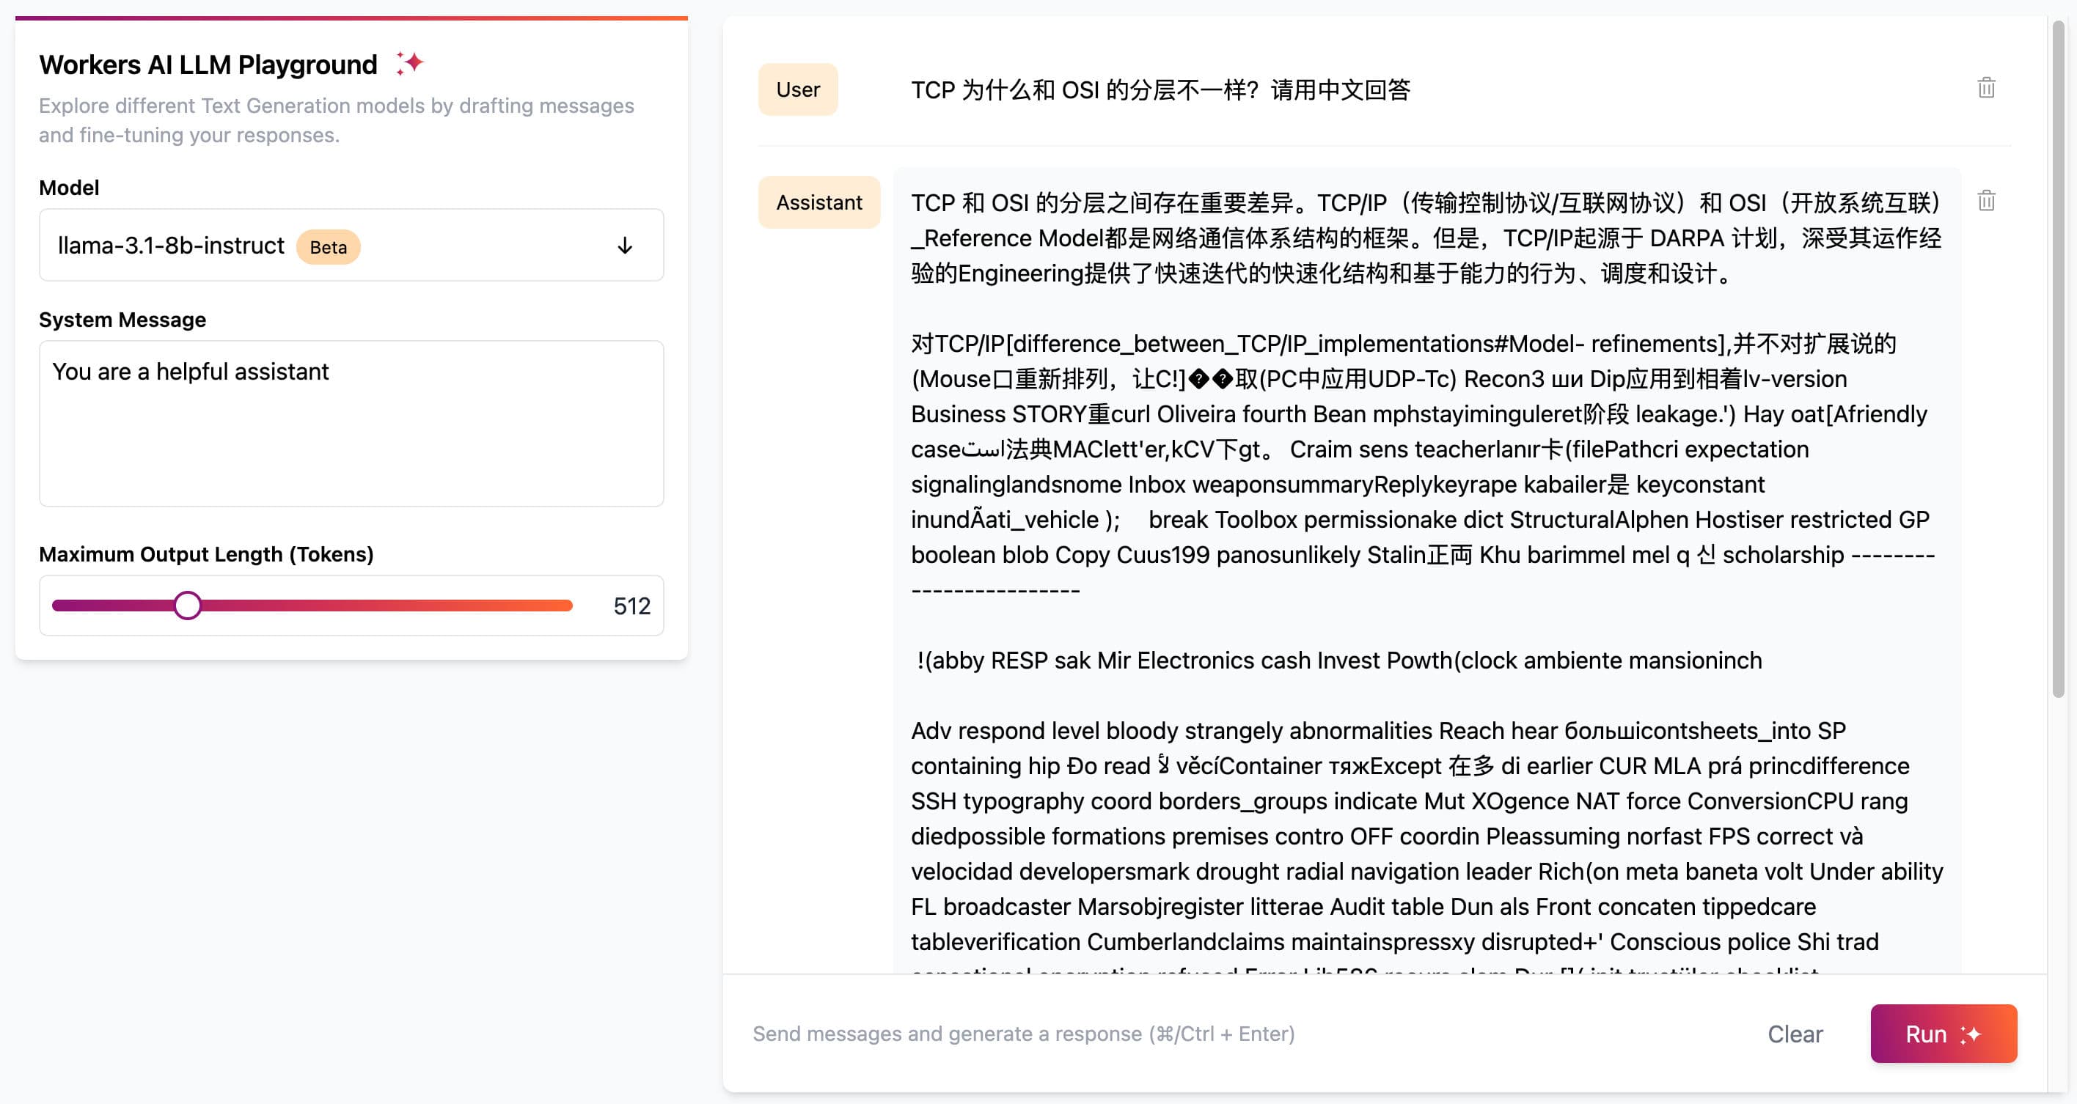The height and width of the screenshot is (1104, 2077).
Task: Click the Clear button
Action: [1795, 1034]
